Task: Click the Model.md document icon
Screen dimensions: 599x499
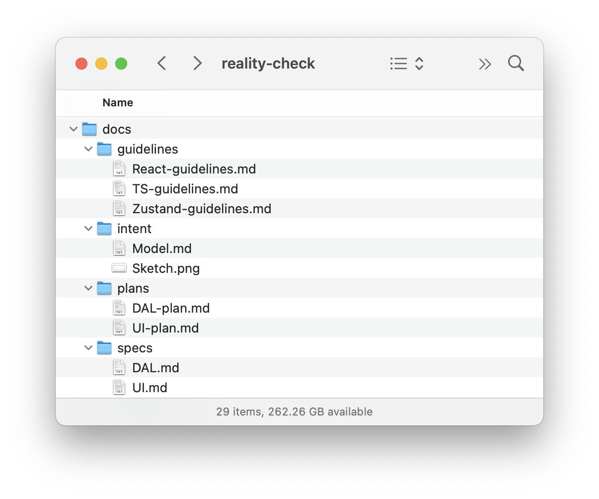Action: pyautogui.click(x=119, y=248)
